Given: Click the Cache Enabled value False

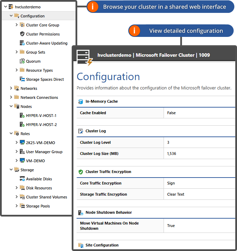Looking at the screenshot, I should click(171, 113).
